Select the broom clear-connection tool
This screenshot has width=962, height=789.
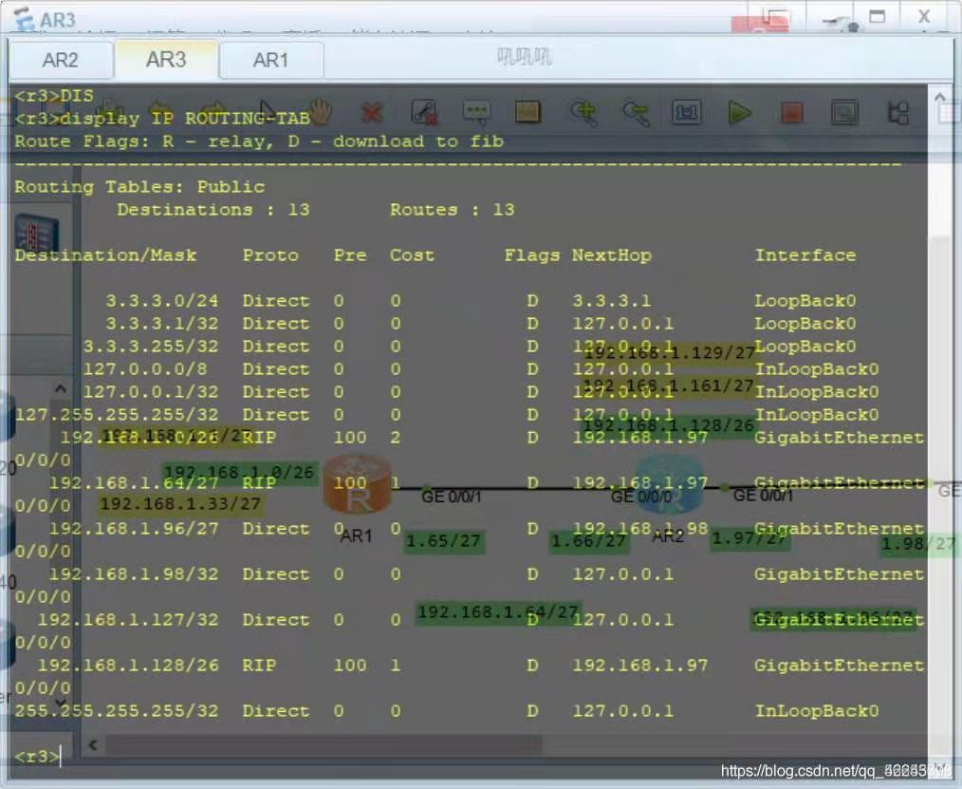coord(424,112)
